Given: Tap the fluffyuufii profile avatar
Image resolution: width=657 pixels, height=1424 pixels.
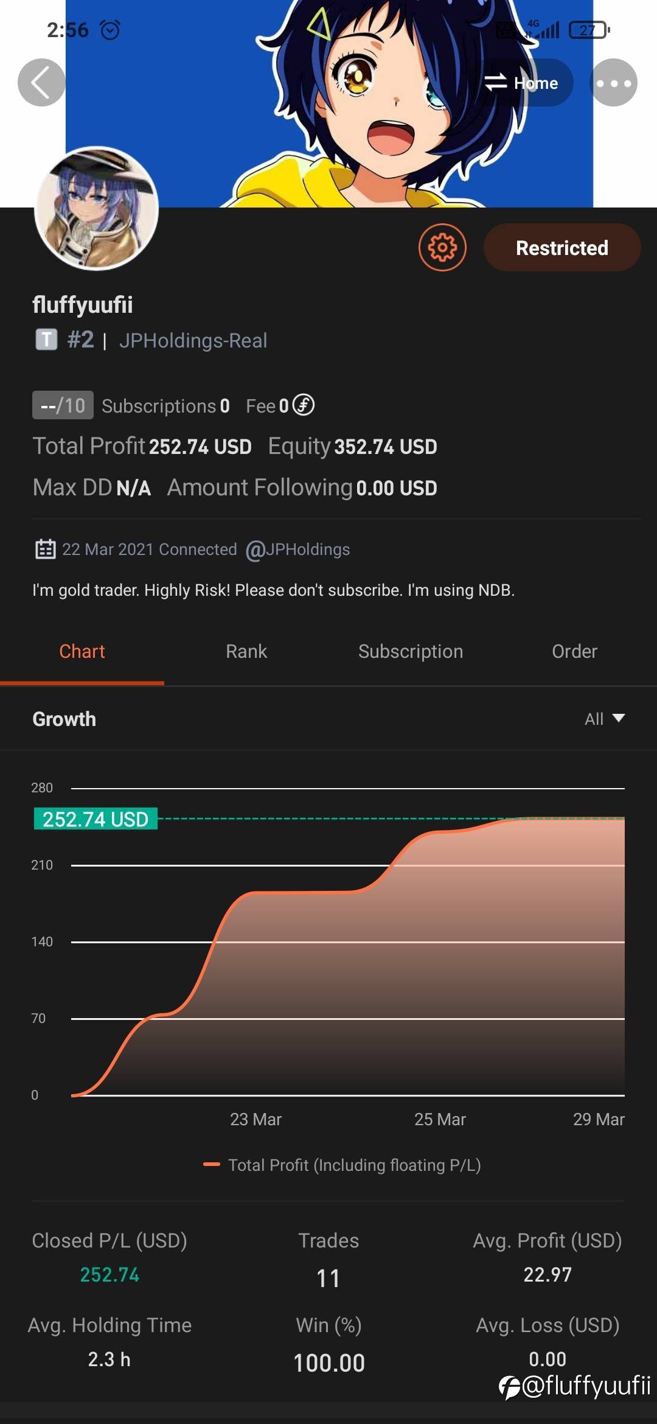Looking at the screenshot, I should pyautogui.click(x=97, y=208).
